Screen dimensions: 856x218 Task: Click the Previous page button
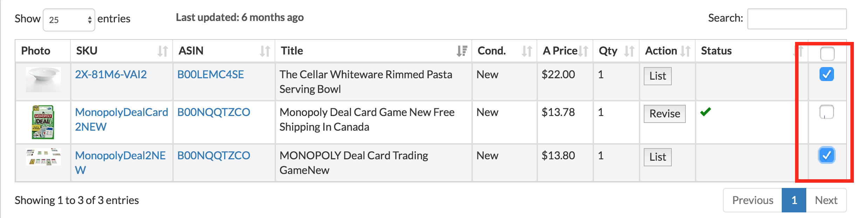pos(753,200)
